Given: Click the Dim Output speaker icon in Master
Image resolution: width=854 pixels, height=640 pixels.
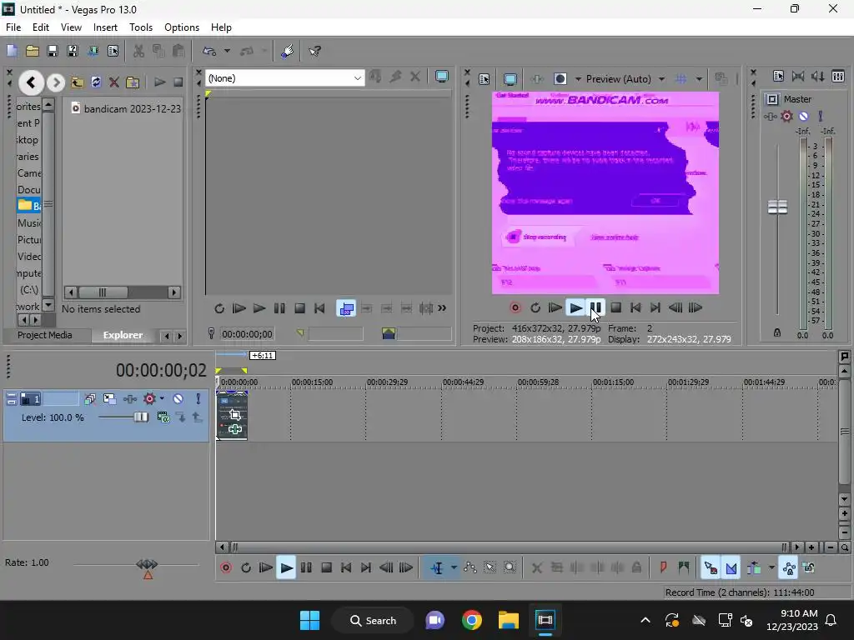Looking at the screenshot, I should [x=817, y=76].
